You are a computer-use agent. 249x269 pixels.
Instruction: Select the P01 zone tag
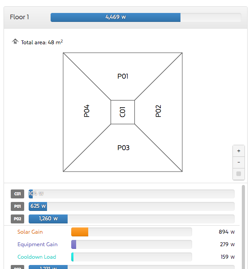(17, 206)
